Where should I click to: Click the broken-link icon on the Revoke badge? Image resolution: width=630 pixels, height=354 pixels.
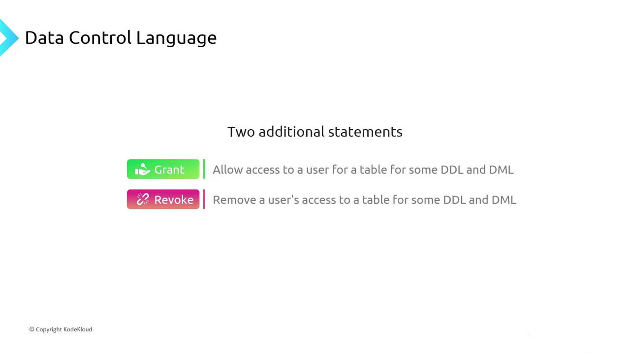click(143, 199)
